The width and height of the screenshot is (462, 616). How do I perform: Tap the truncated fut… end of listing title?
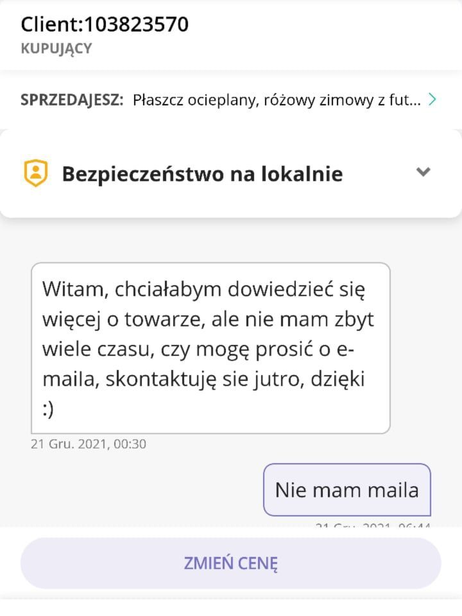(x=405, y=100)
